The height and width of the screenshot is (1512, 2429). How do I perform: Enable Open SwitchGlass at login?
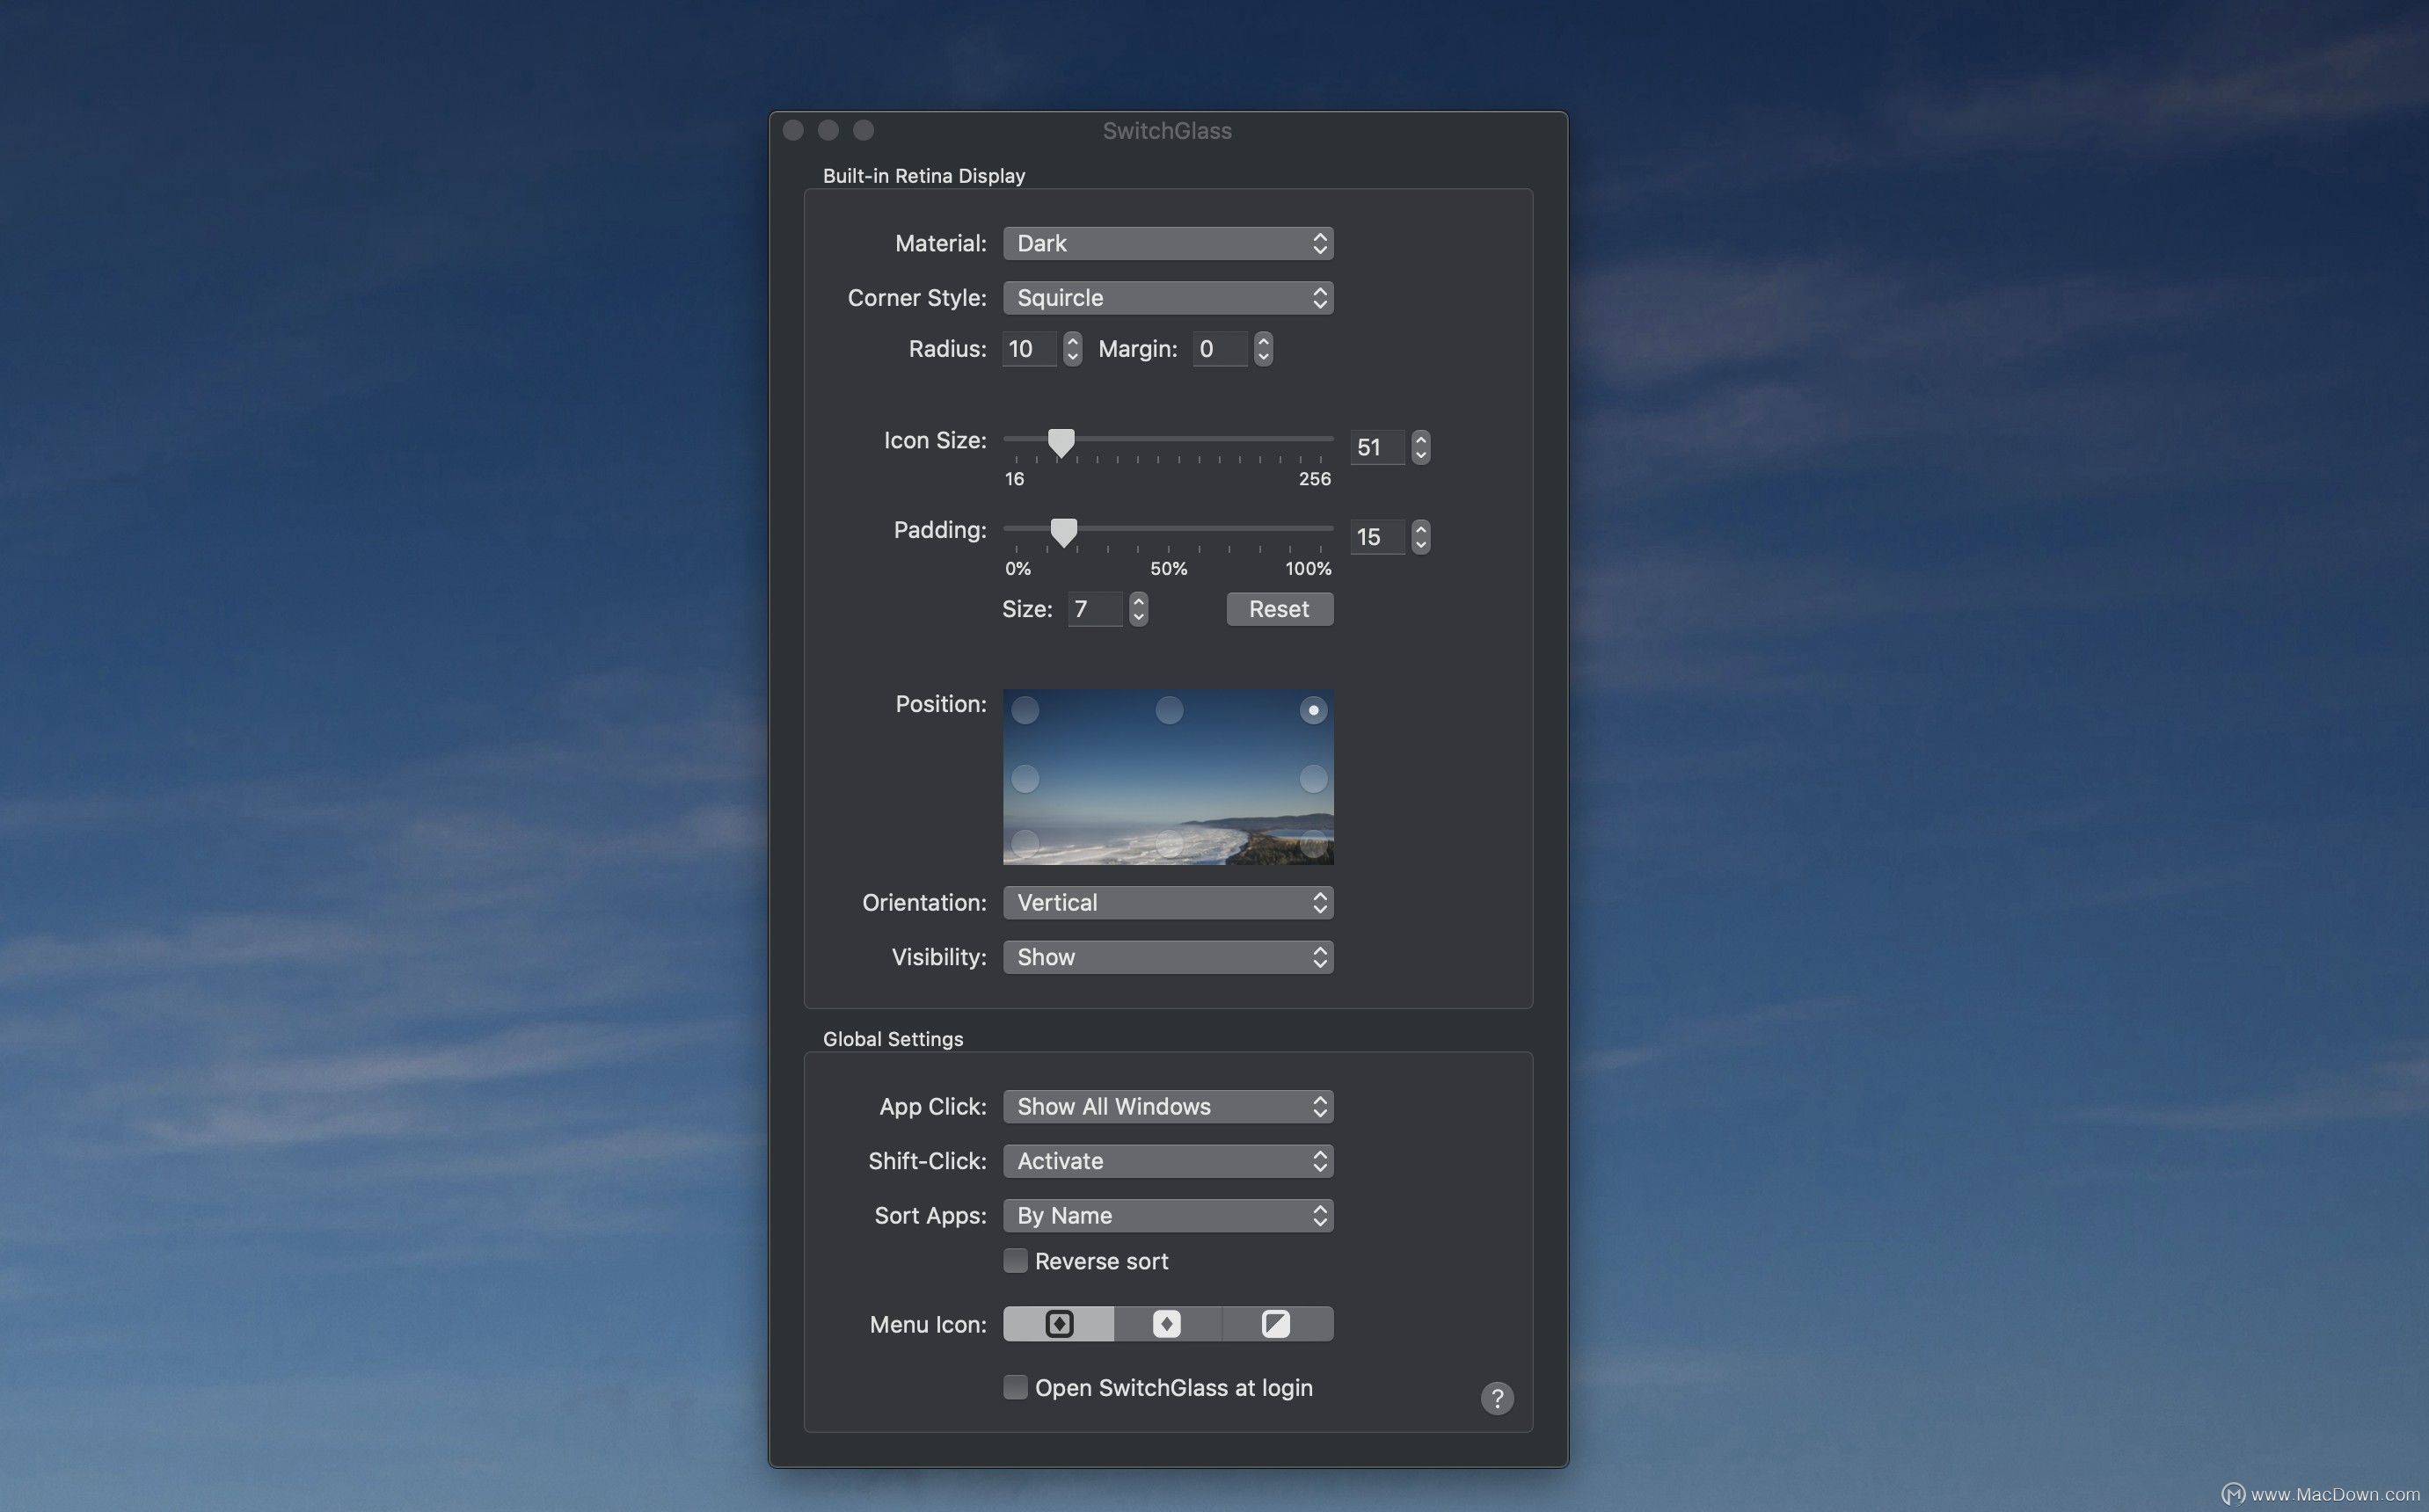tap(1016, 1387)
